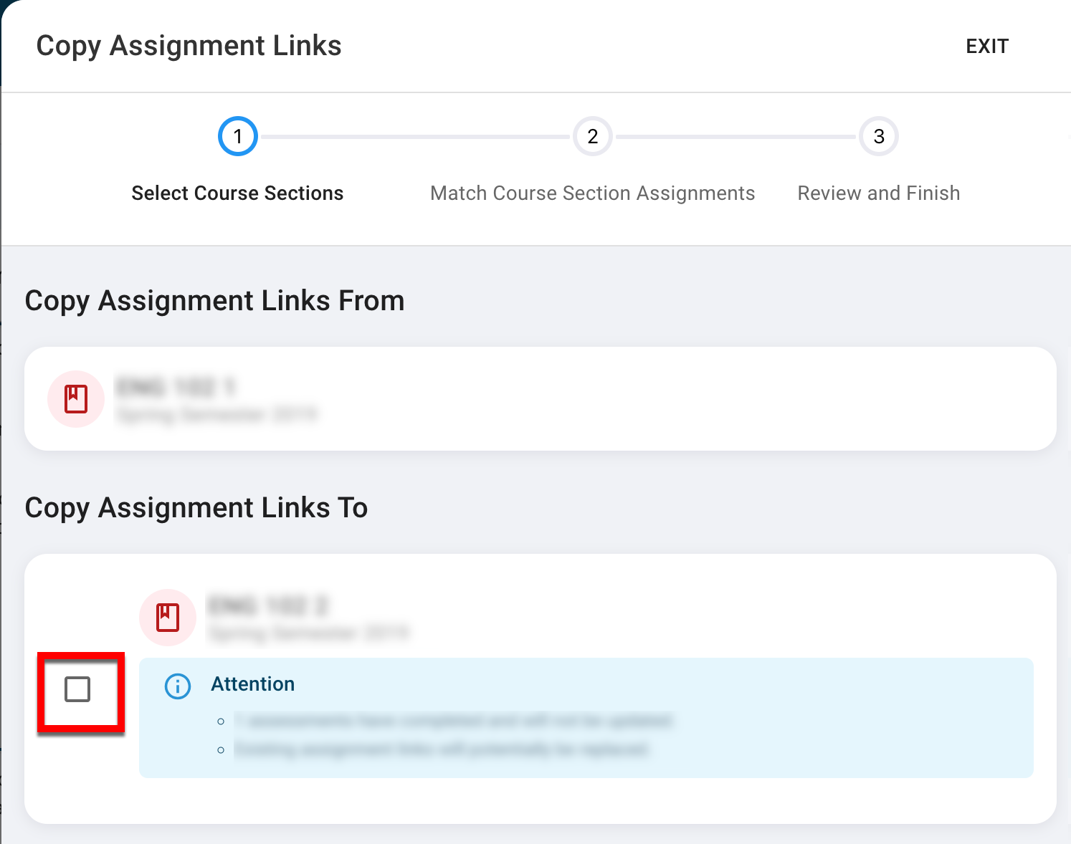Click the Copy Assignment Links To heading

[196, 508]
